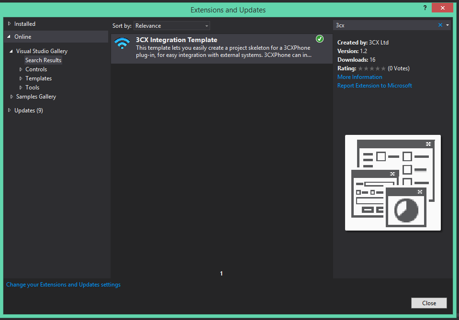The width and height of the screenshot is (459, 320).
Task: Click the Version: 1.2 line
Action: click(352, 51)
